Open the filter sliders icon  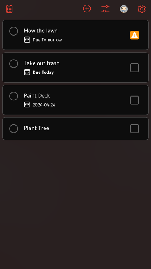tap(105, 9)
